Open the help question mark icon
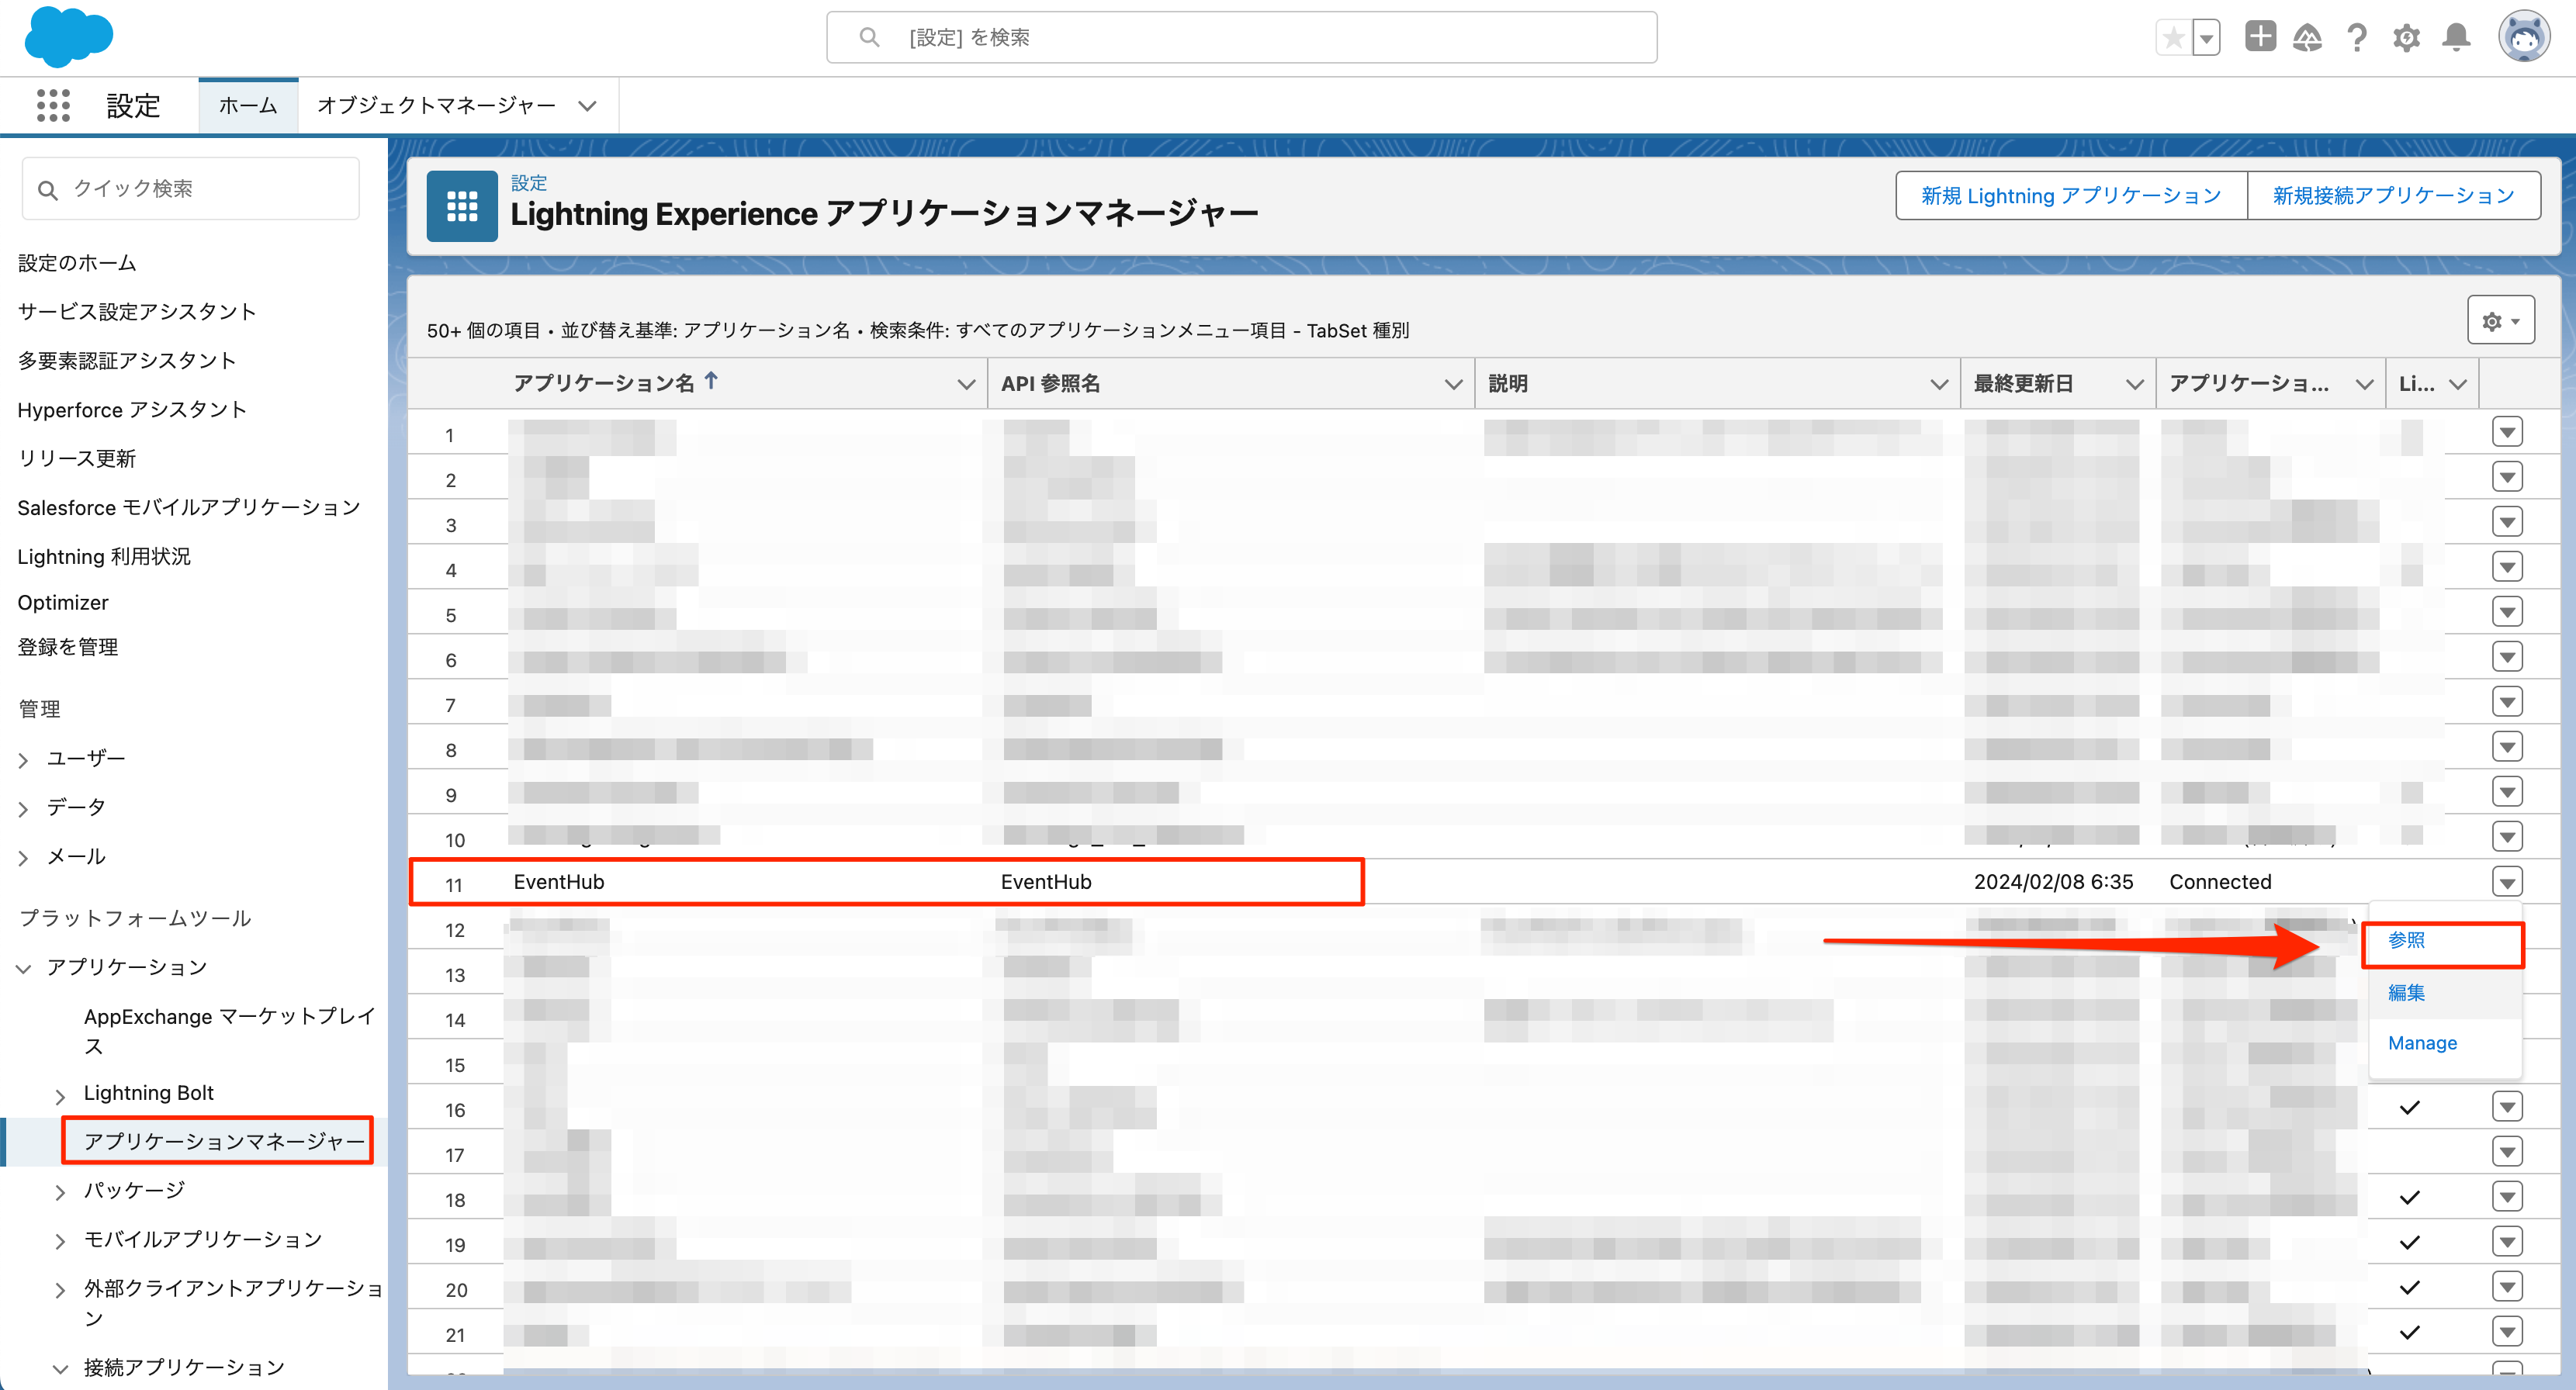Image resolution: width=2576 pixels, height=1390 pixels. (2357, 38)
